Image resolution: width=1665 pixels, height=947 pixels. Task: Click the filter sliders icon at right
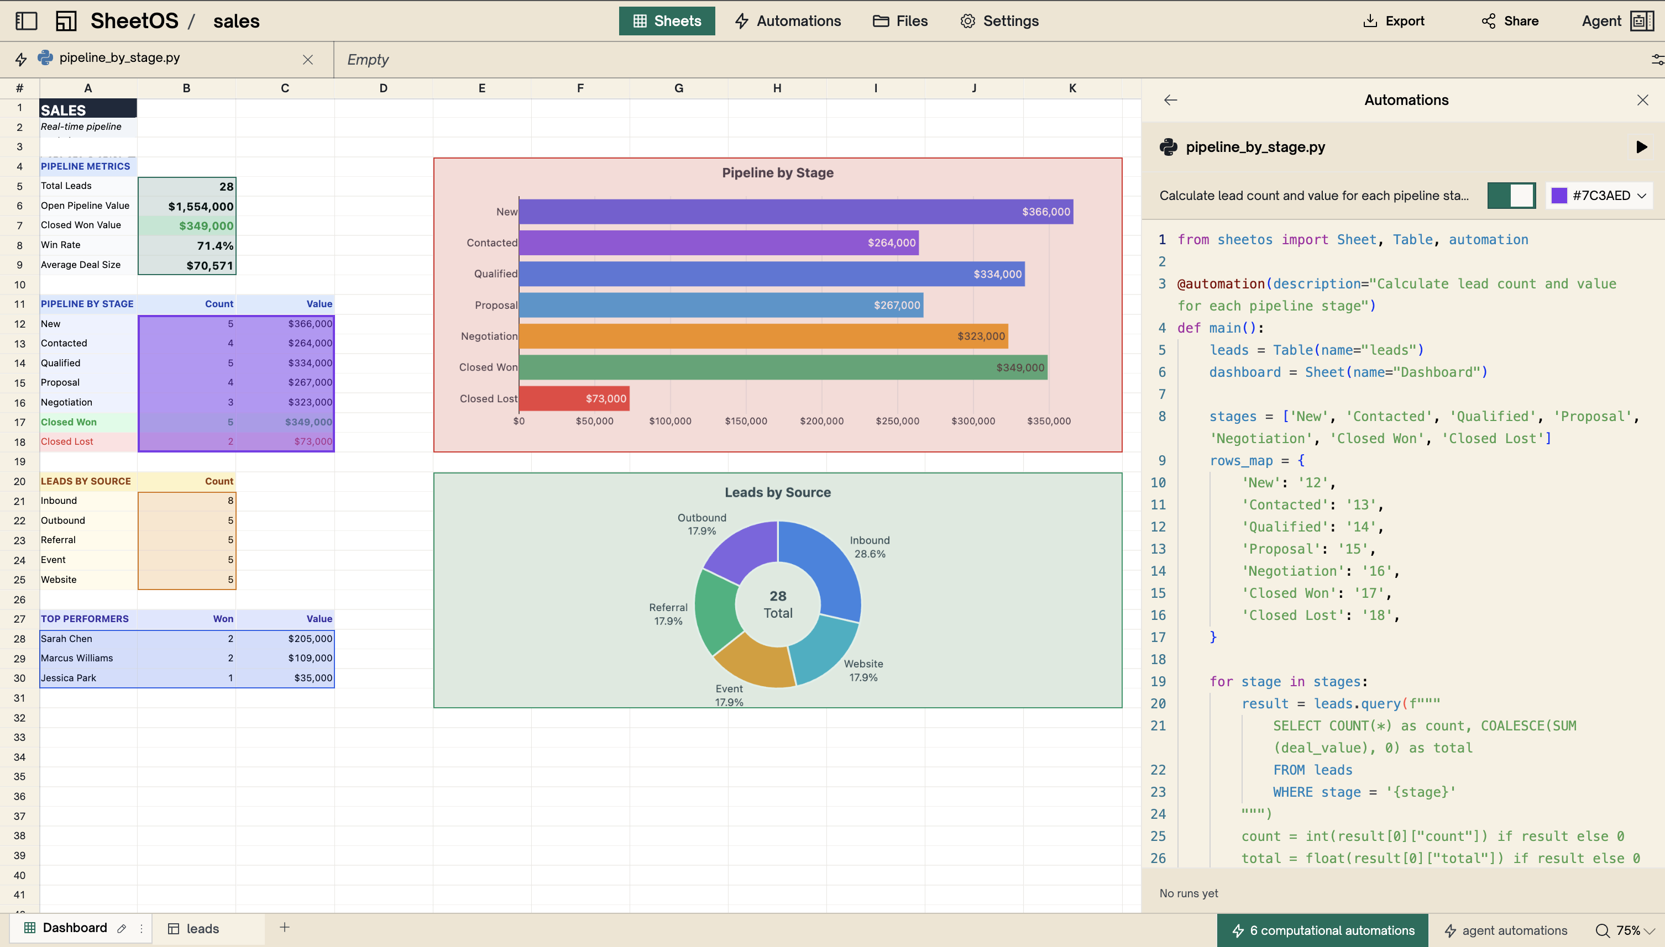point(1657,60)
